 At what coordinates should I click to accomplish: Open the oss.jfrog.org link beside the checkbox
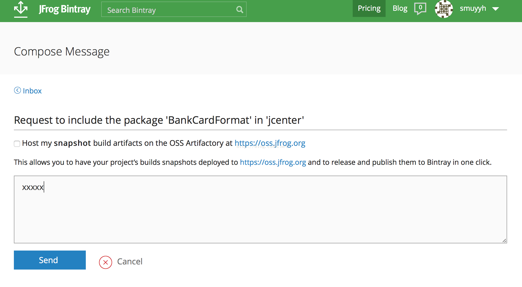coord(270,143)
